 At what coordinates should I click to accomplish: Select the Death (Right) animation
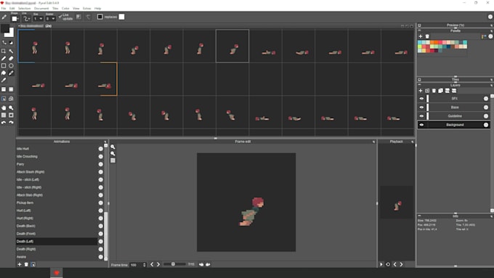57,249
